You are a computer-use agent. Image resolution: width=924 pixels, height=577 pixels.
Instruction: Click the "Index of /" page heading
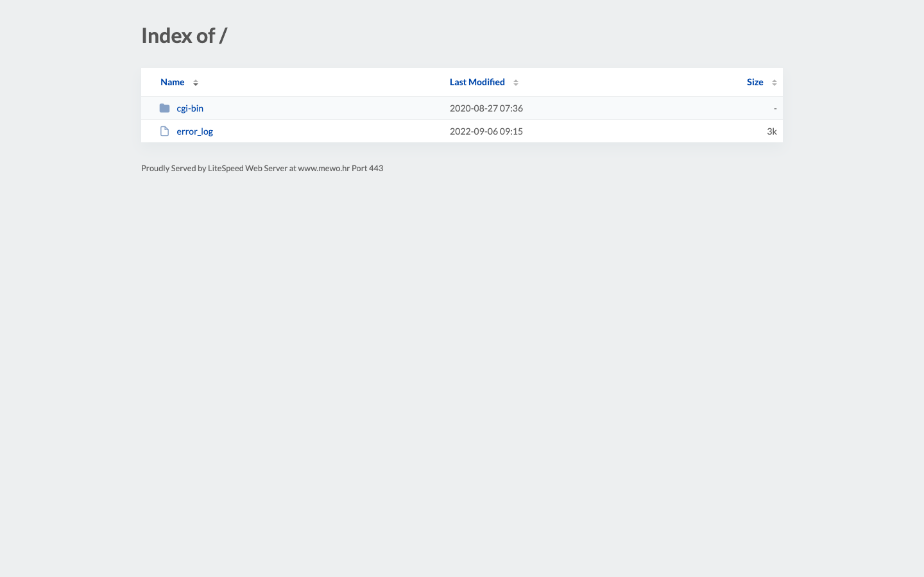point(184,36)
